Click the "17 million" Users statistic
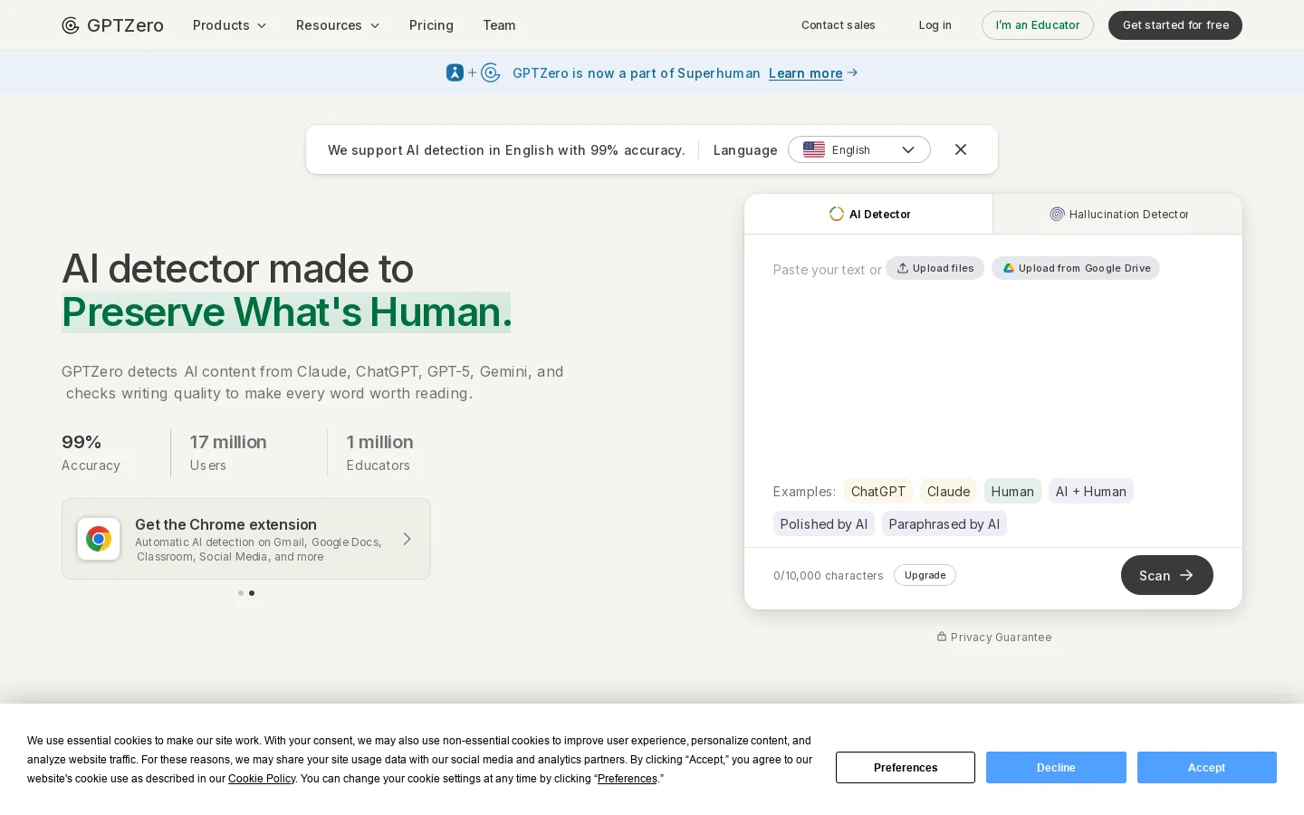 [228, 452]
